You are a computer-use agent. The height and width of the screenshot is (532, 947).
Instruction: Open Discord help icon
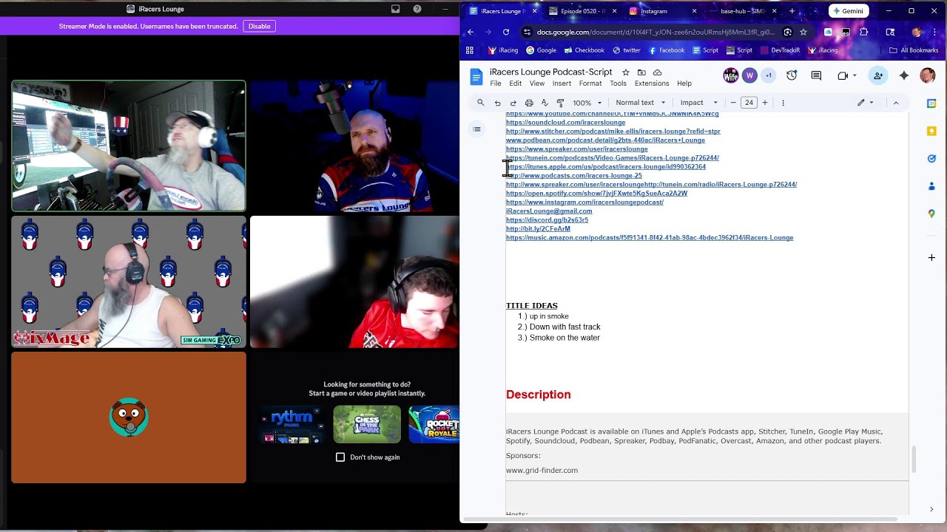point(417,9)
